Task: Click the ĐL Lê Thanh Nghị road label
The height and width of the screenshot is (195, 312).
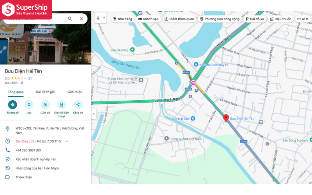Action: [167, 100]
